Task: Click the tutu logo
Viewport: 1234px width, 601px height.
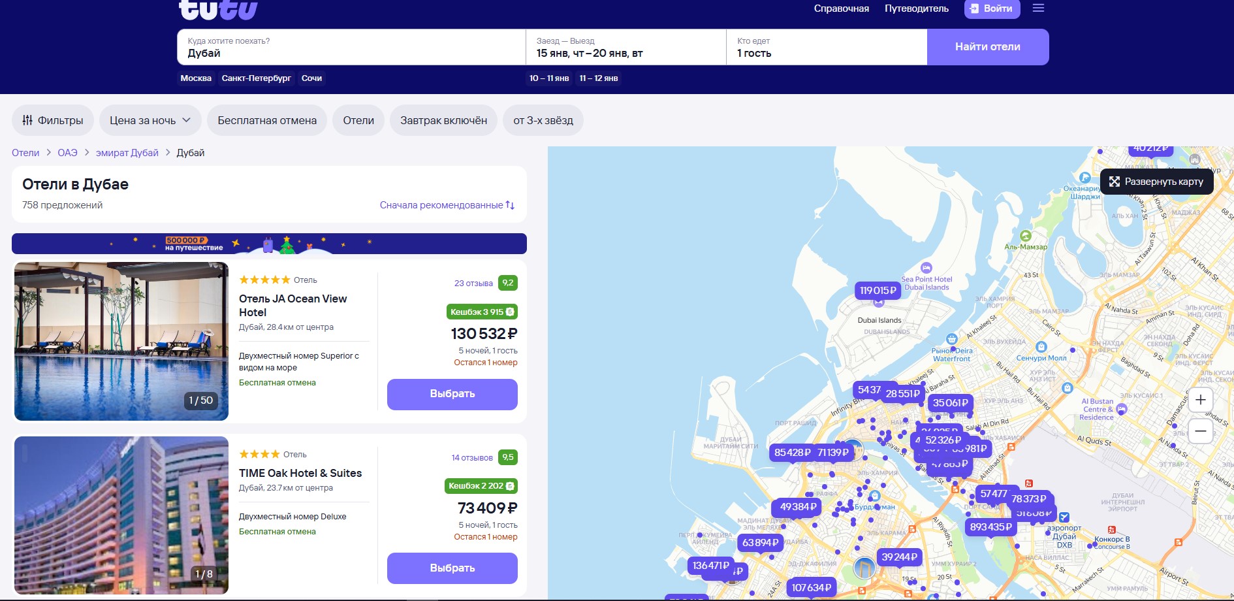Action: point(218,9)
